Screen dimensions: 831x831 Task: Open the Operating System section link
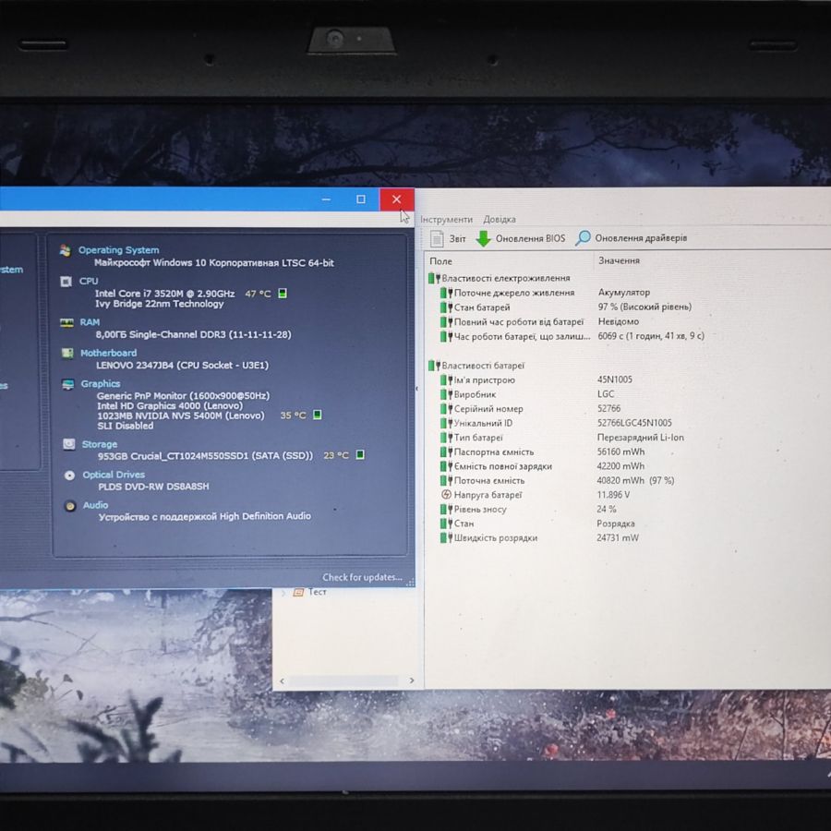click(x=119, y=250)
